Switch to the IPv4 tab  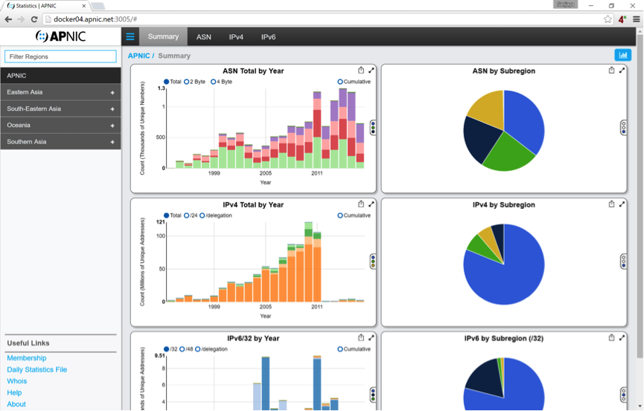tap(236, 37)
